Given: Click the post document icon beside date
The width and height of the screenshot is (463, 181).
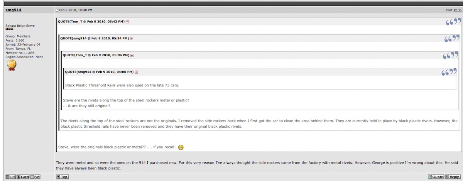Looking at the screenshot, I should point(57,10).
